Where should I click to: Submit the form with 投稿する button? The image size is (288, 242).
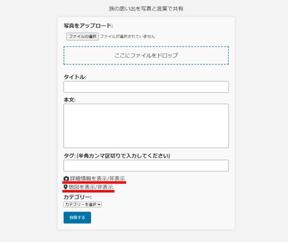tap(77, 217)
